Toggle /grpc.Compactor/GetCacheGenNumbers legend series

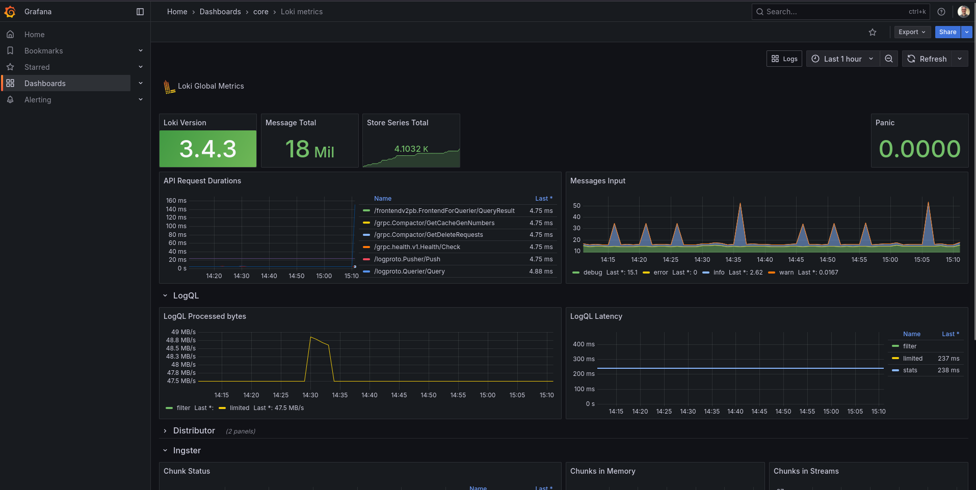pos(434,223)
